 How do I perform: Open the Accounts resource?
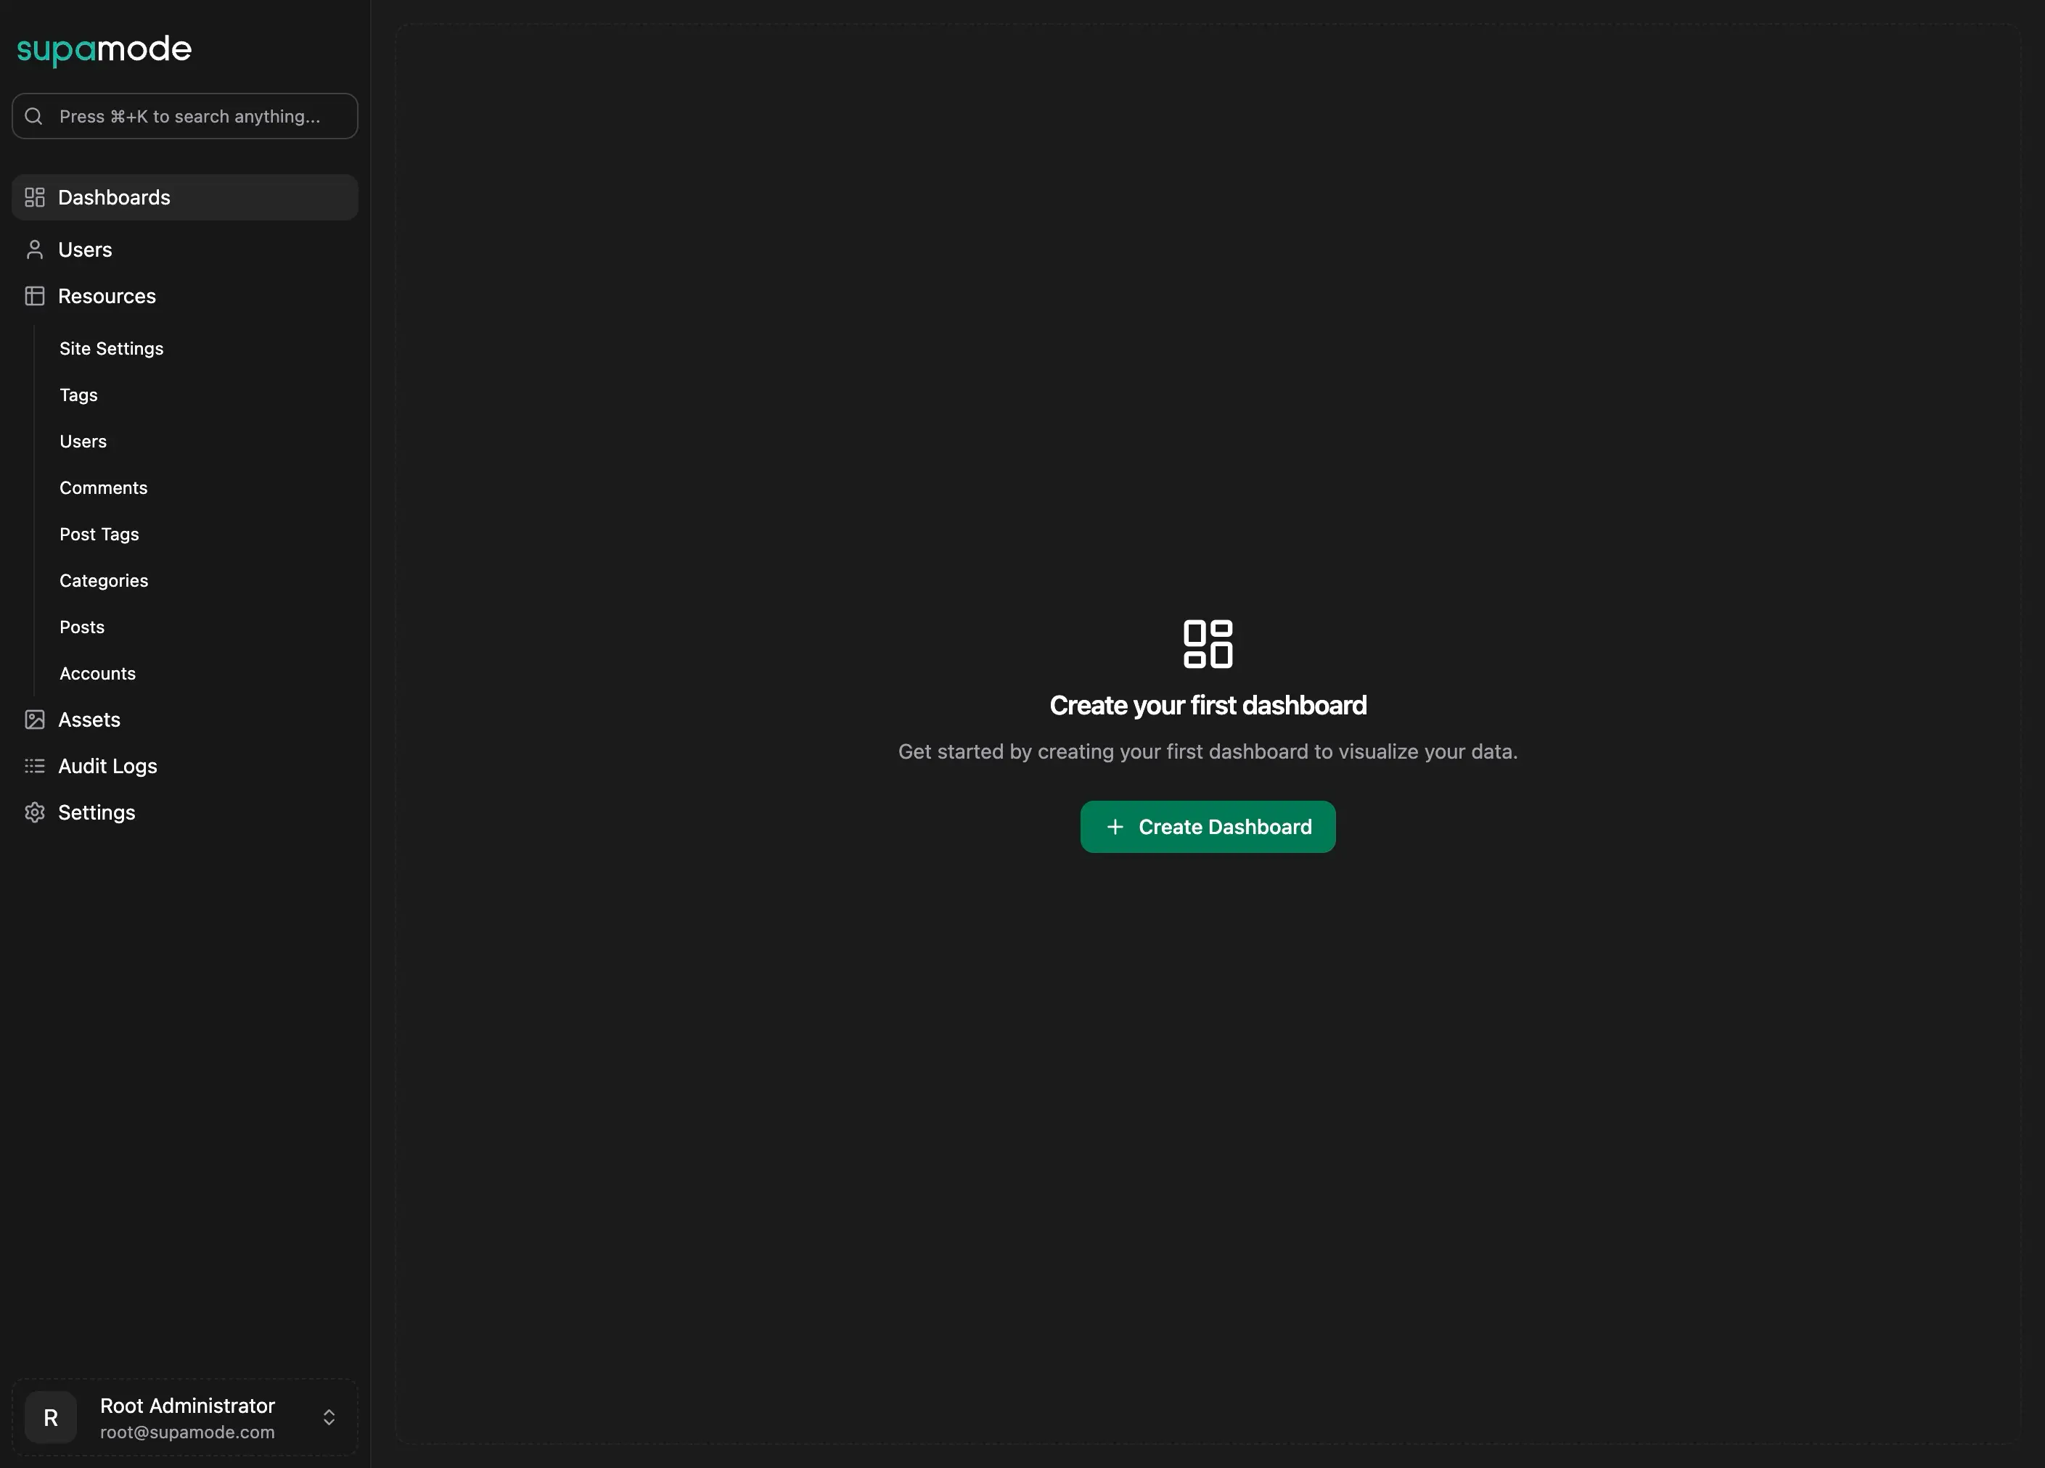point(97,673)
